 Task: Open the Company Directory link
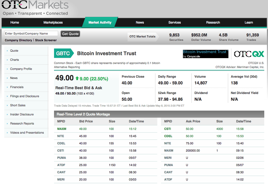pyautogui.click(x=18, y=40)
